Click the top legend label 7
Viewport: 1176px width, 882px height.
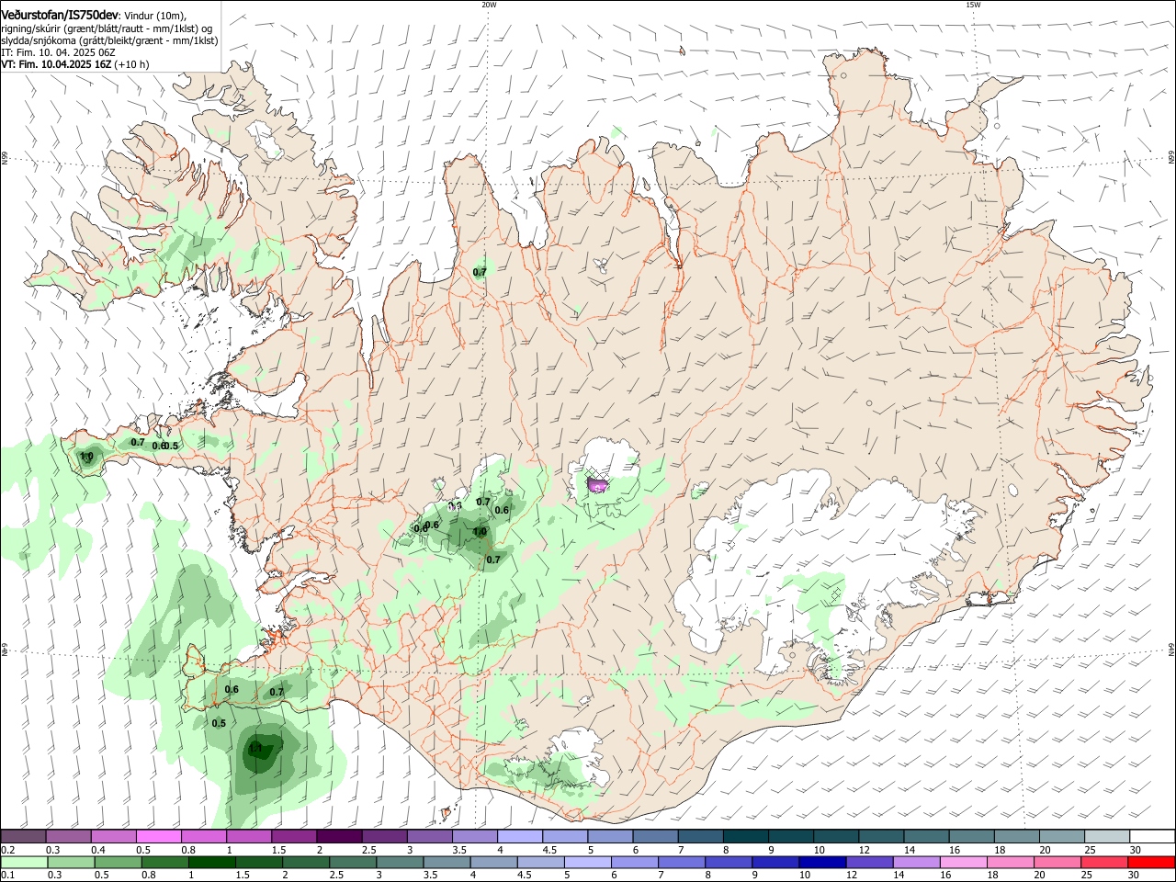point(681,850)
